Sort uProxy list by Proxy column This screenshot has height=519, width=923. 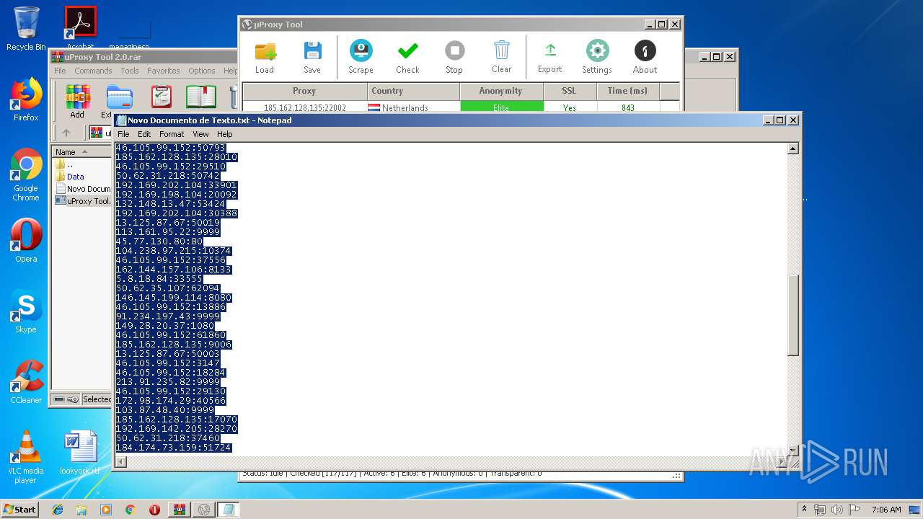[304, 91]
